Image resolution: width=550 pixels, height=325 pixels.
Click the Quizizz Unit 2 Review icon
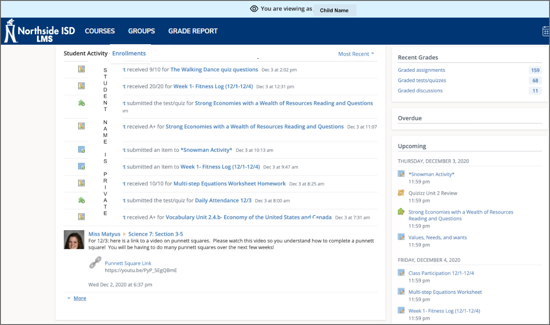click(x=401, y=193)
